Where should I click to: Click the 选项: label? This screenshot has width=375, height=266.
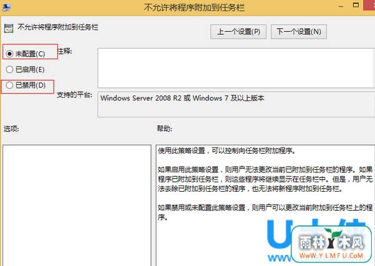coord(11,129)
